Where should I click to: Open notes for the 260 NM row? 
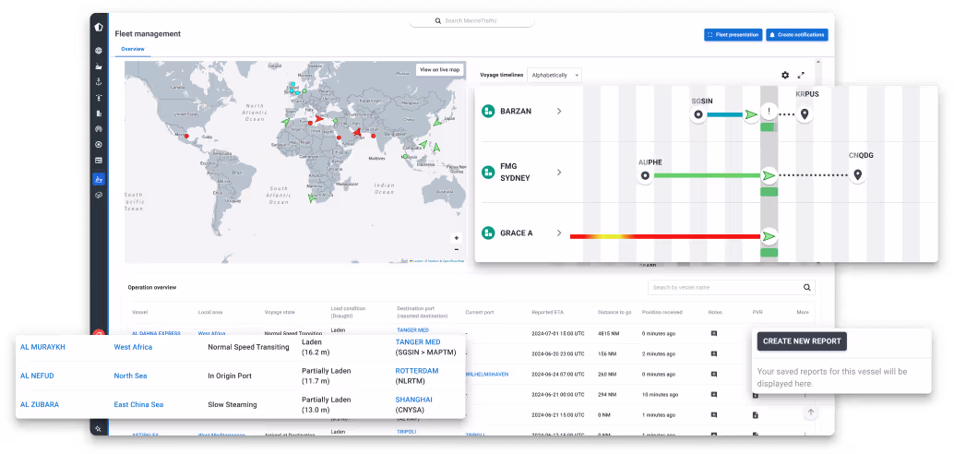click(714, 374)
